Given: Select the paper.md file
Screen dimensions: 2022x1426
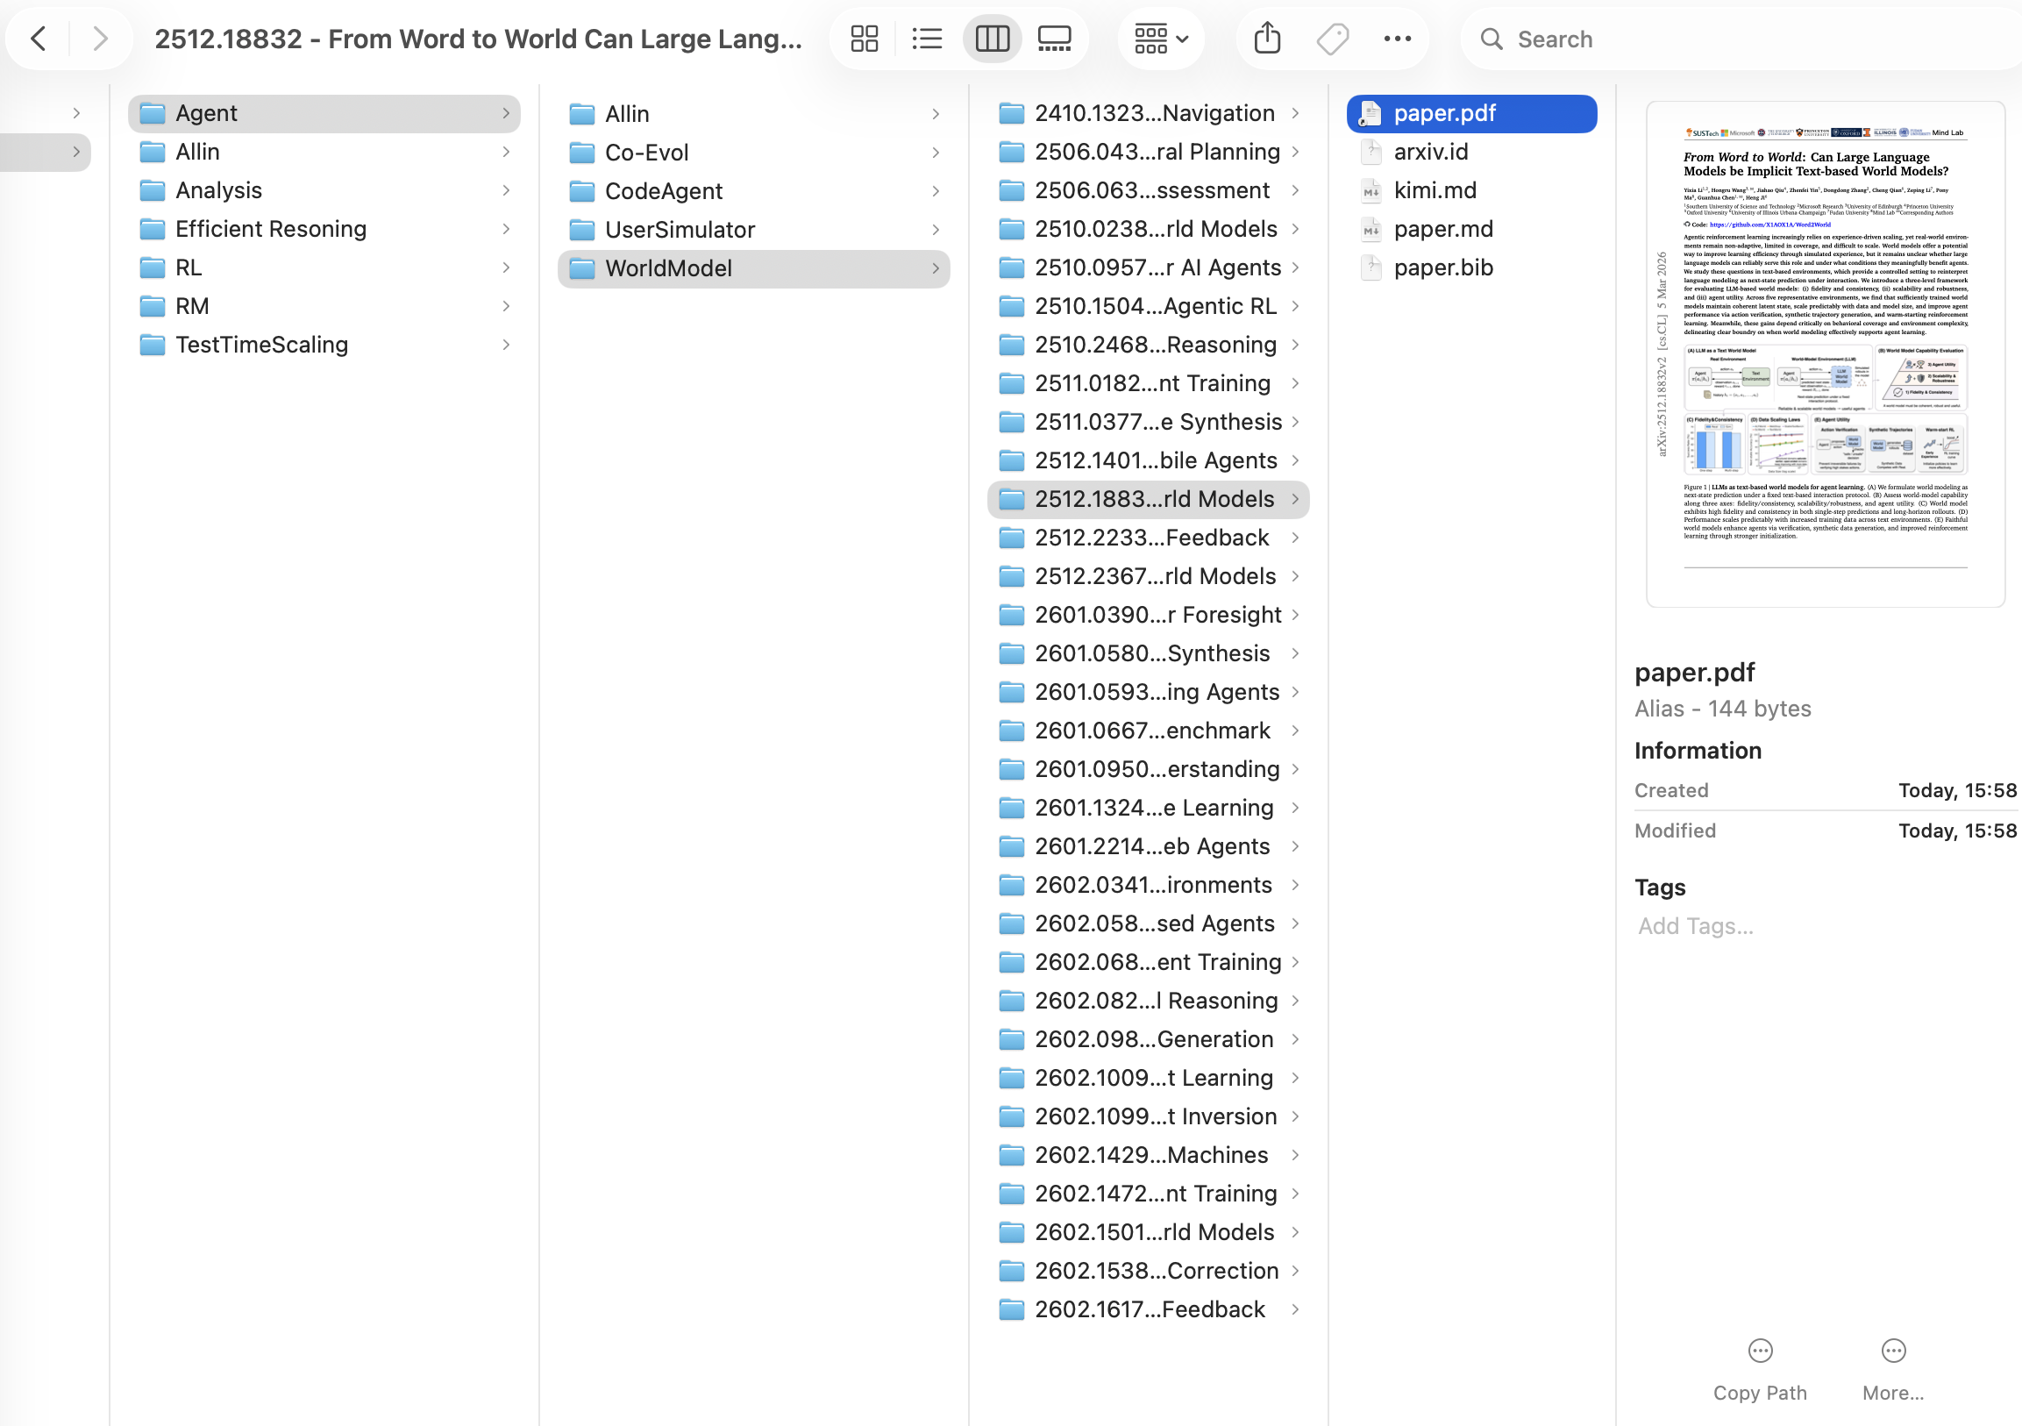Looking at the screenshot, I should pyautogui.click(x=1470, y=229).
